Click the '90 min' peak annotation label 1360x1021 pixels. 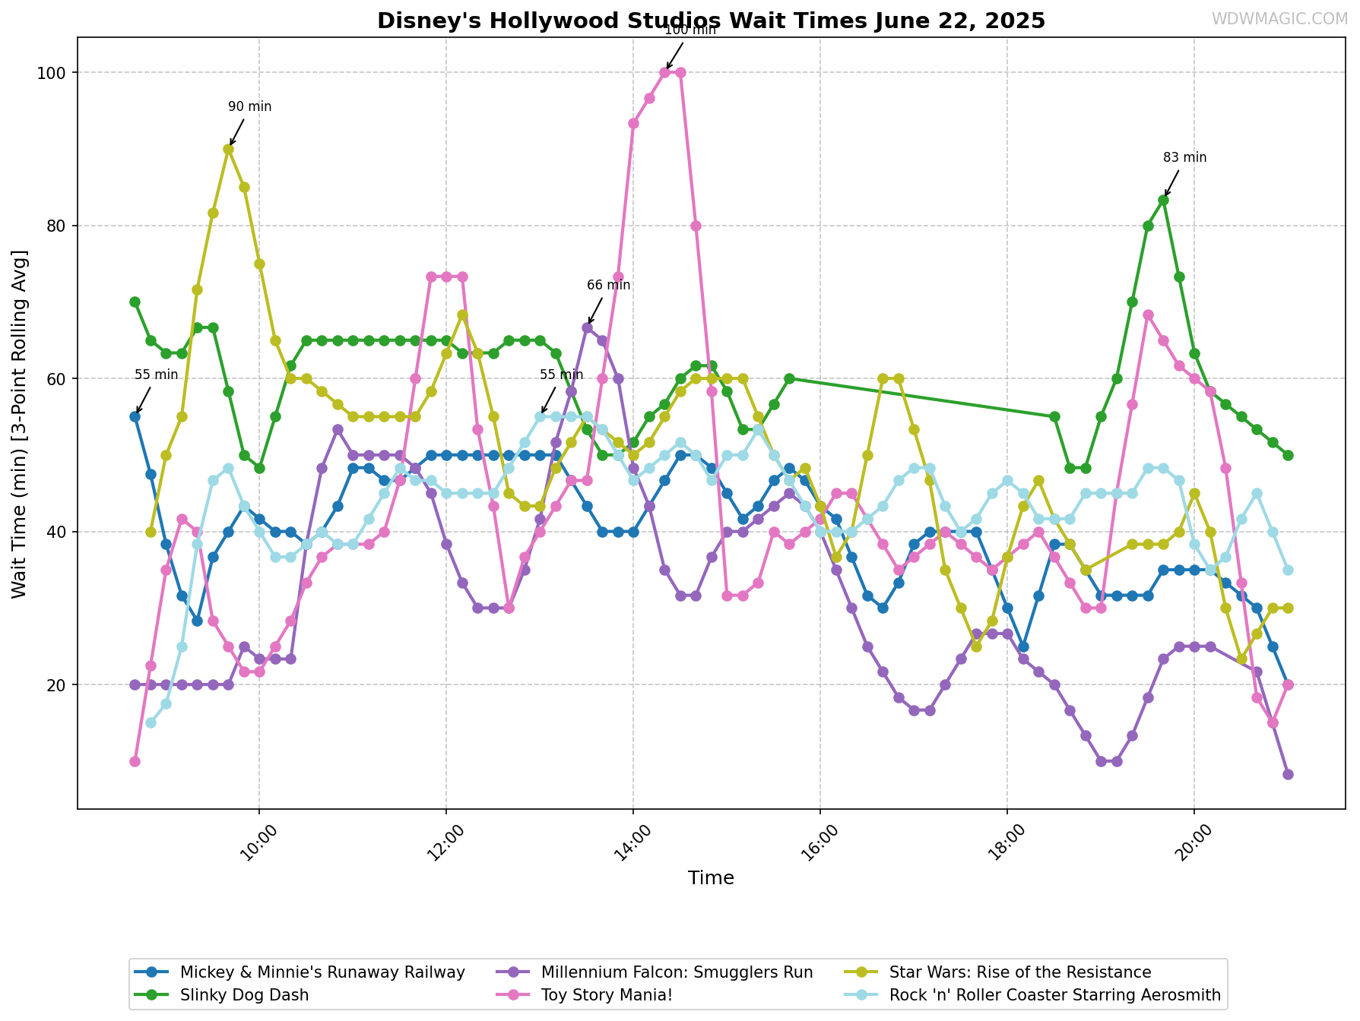click(x=249, y=106)
